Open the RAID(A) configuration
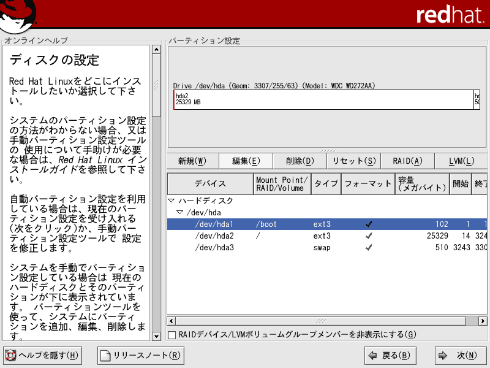The image size is (490, 368). point(407,161)
